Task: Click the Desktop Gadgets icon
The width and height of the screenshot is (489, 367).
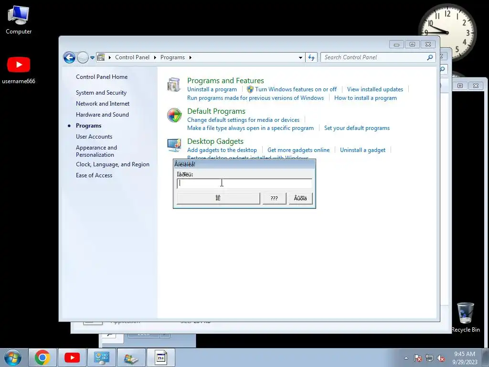Action: tap(174, 145)
